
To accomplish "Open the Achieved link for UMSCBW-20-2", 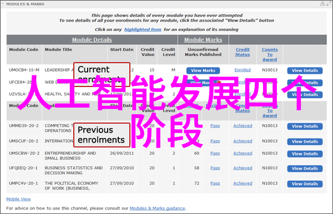I will (243, 153).
